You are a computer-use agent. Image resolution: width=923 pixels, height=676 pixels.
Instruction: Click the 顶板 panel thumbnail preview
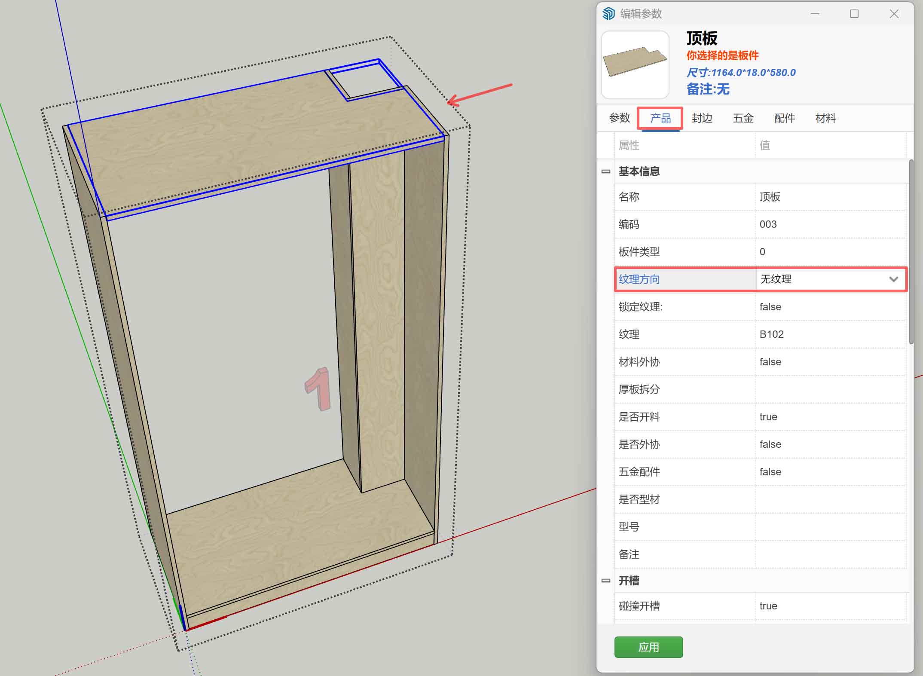coord(635,64)
